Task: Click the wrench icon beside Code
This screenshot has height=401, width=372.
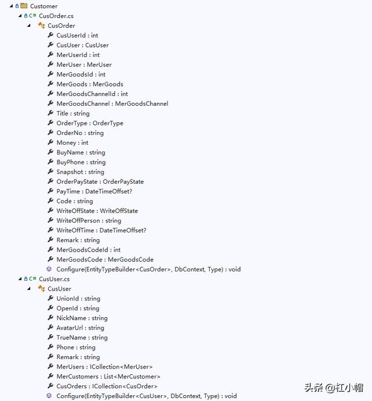Action: tap(51, 201)
